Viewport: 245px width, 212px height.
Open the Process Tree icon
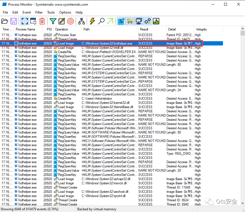81,21
